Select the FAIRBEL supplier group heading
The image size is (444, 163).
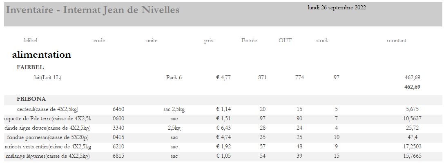(x=30, y=67)
